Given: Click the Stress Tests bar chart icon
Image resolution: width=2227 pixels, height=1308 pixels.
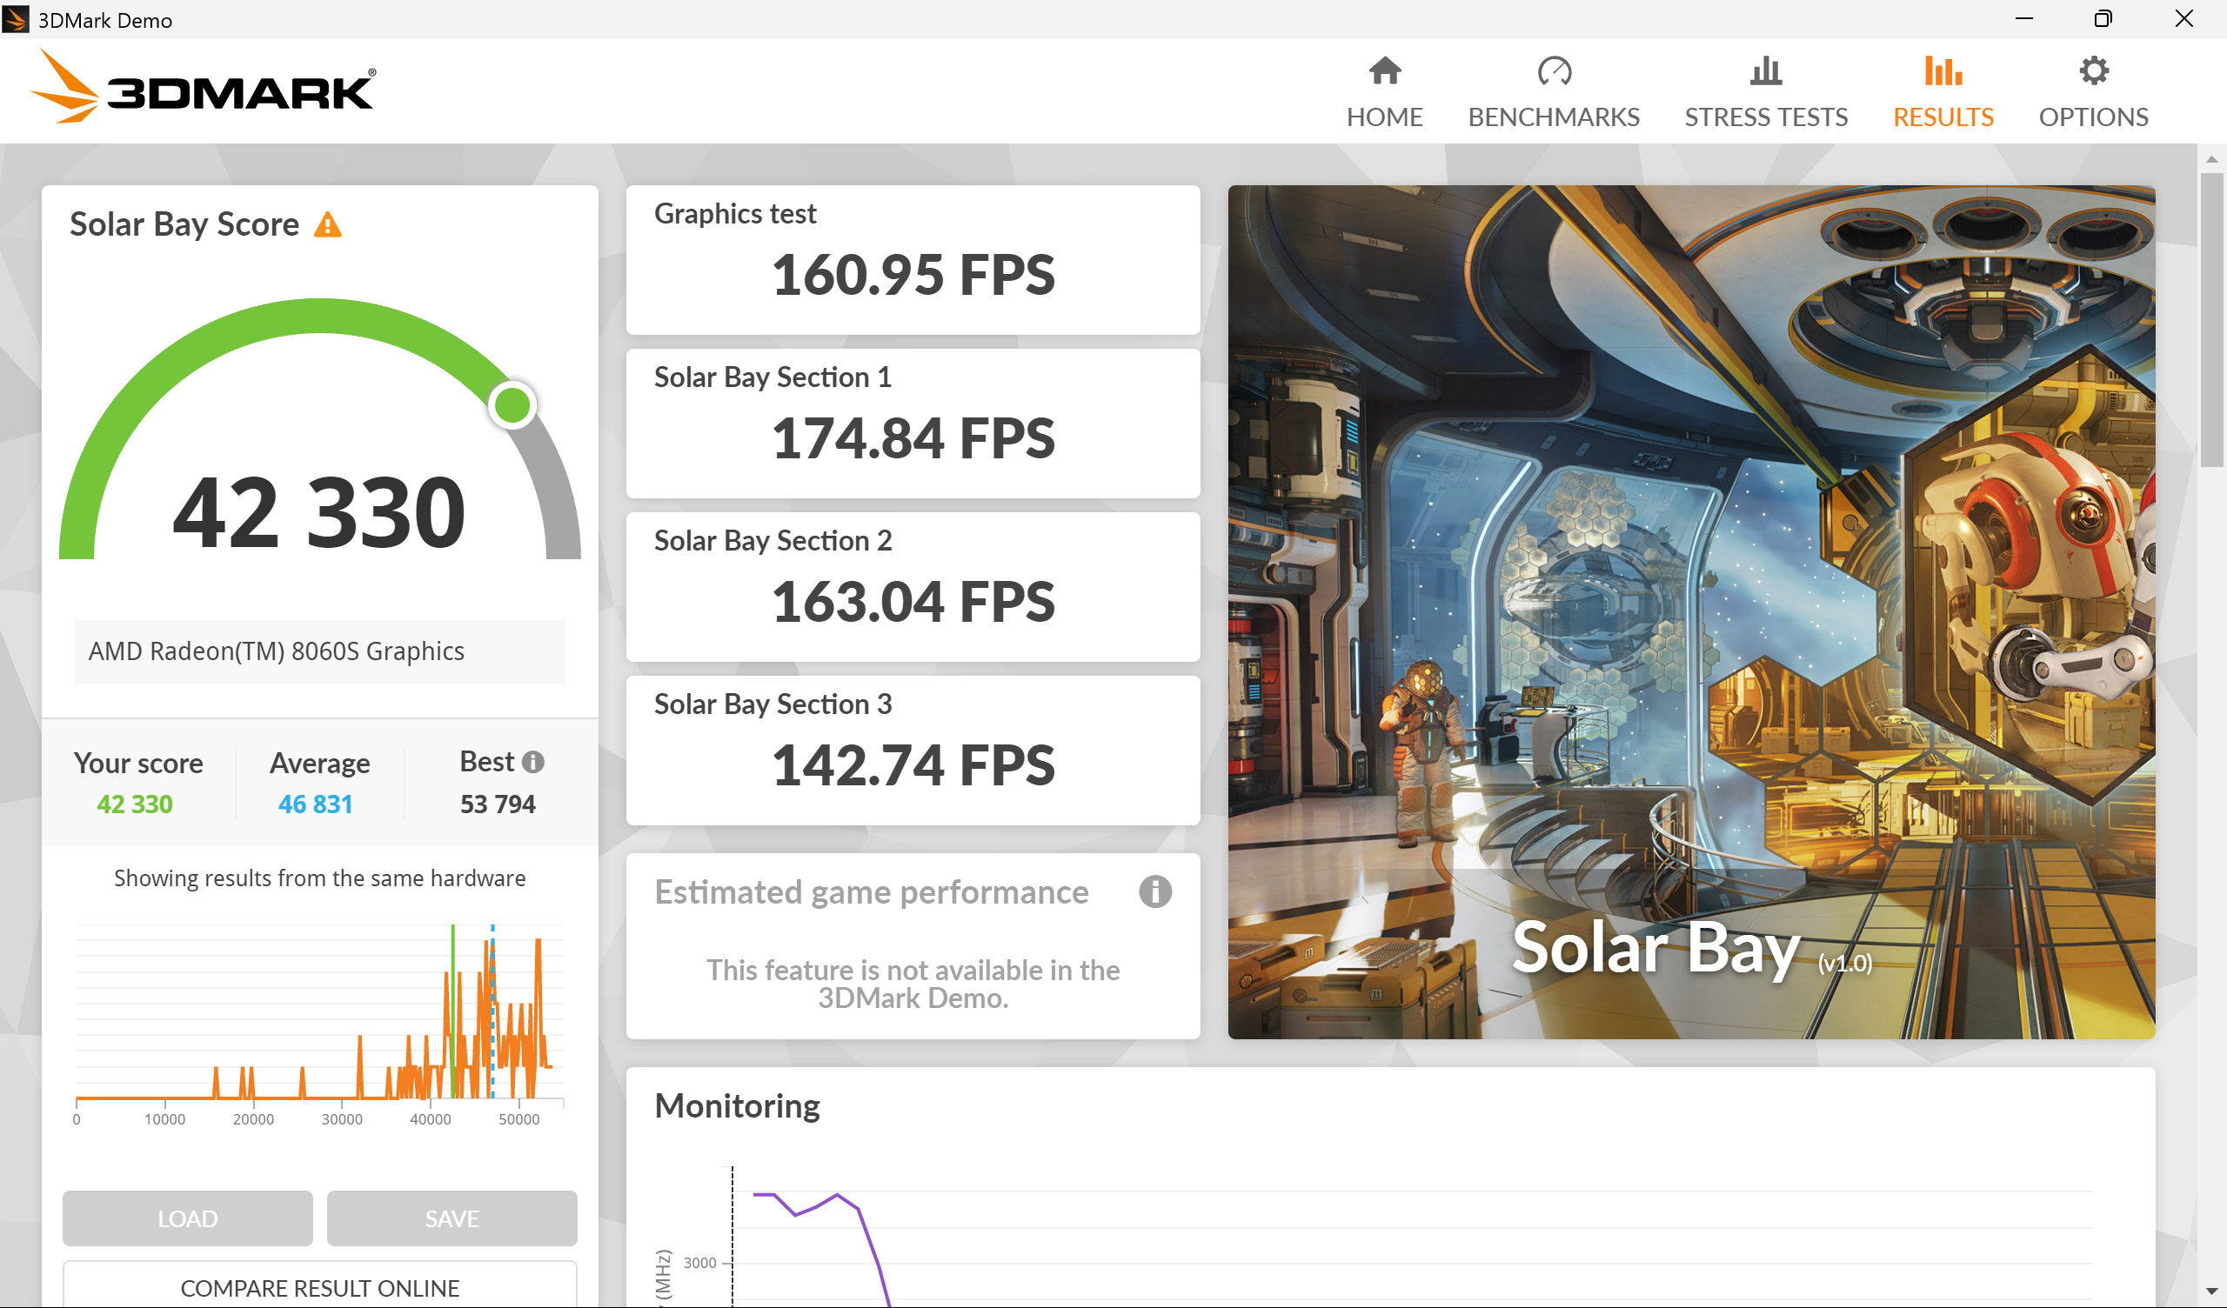Looking at the screenshot, I should click(x=1765, y=70).
